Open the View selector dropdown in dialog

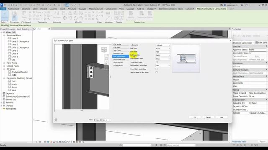tap(102, 120)
